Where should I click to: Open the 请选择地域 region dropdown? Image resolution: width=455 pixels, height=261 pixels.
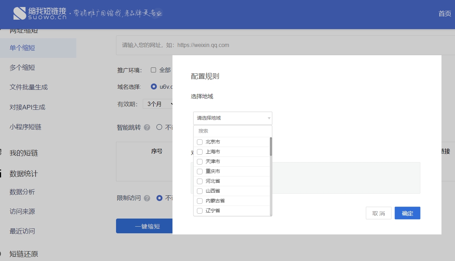(x=233, y=118)
